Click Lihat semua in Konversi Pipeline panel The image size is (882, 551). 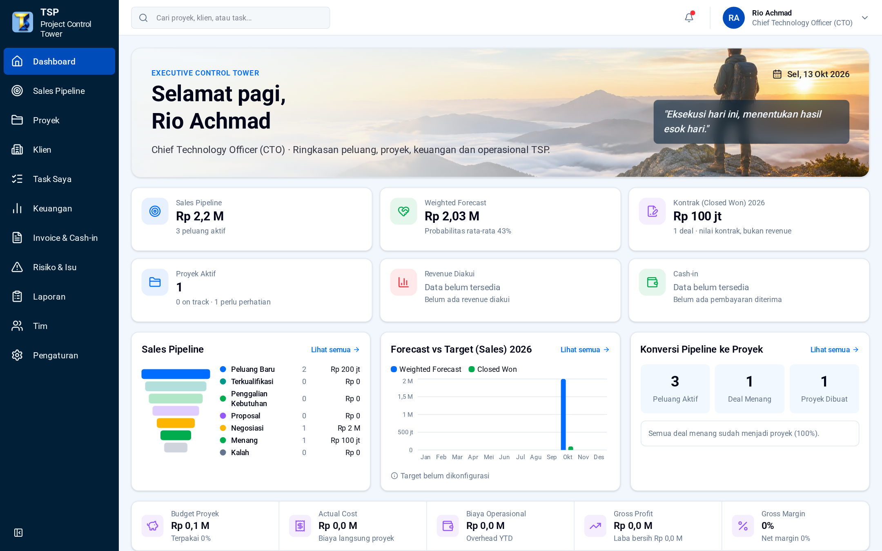click(x=835, y=350)
